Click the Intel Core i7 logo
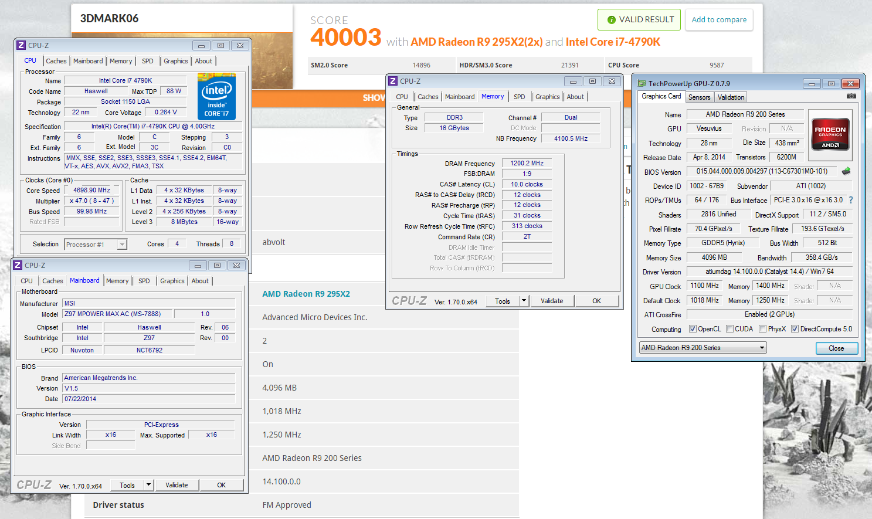The image size is (872, 519). [x=217, y=97]
